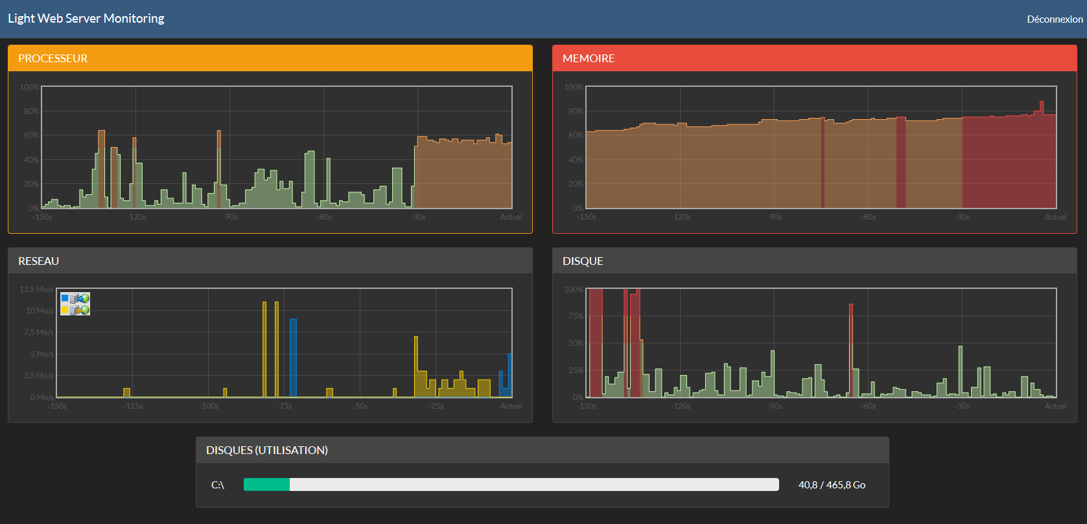This screenshot has width=1087, height=524.
Task: Select the PROCESSEUR panel header
Action: 270,58
